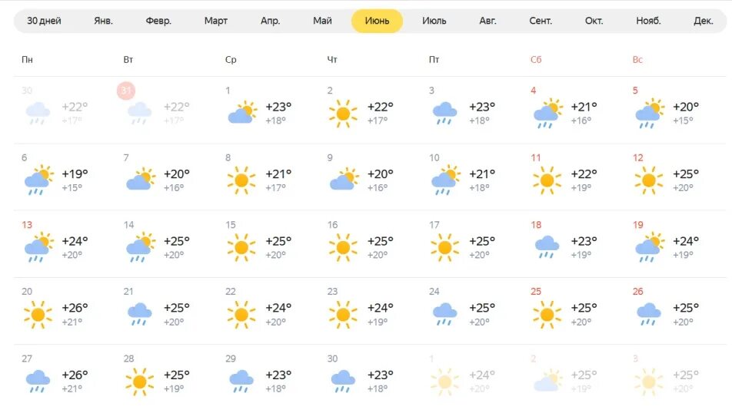Viewport: 732px width, 413px height.
Task: Switch to the 30 дней tab
Action: pyautogui.click(x=44, y=21)
